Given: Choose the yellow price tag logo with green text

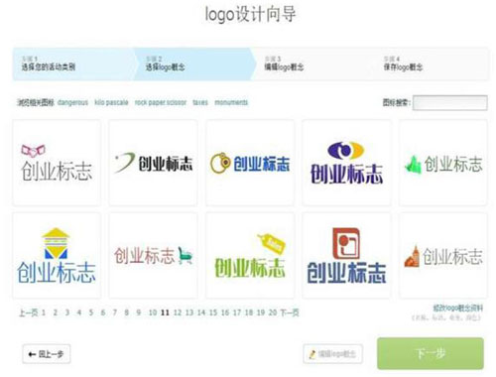Looking at the screenshot, I should 250,256.
